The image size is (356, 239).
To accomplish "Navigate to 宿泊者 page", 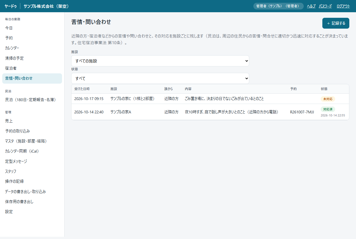I will (32, 68).
